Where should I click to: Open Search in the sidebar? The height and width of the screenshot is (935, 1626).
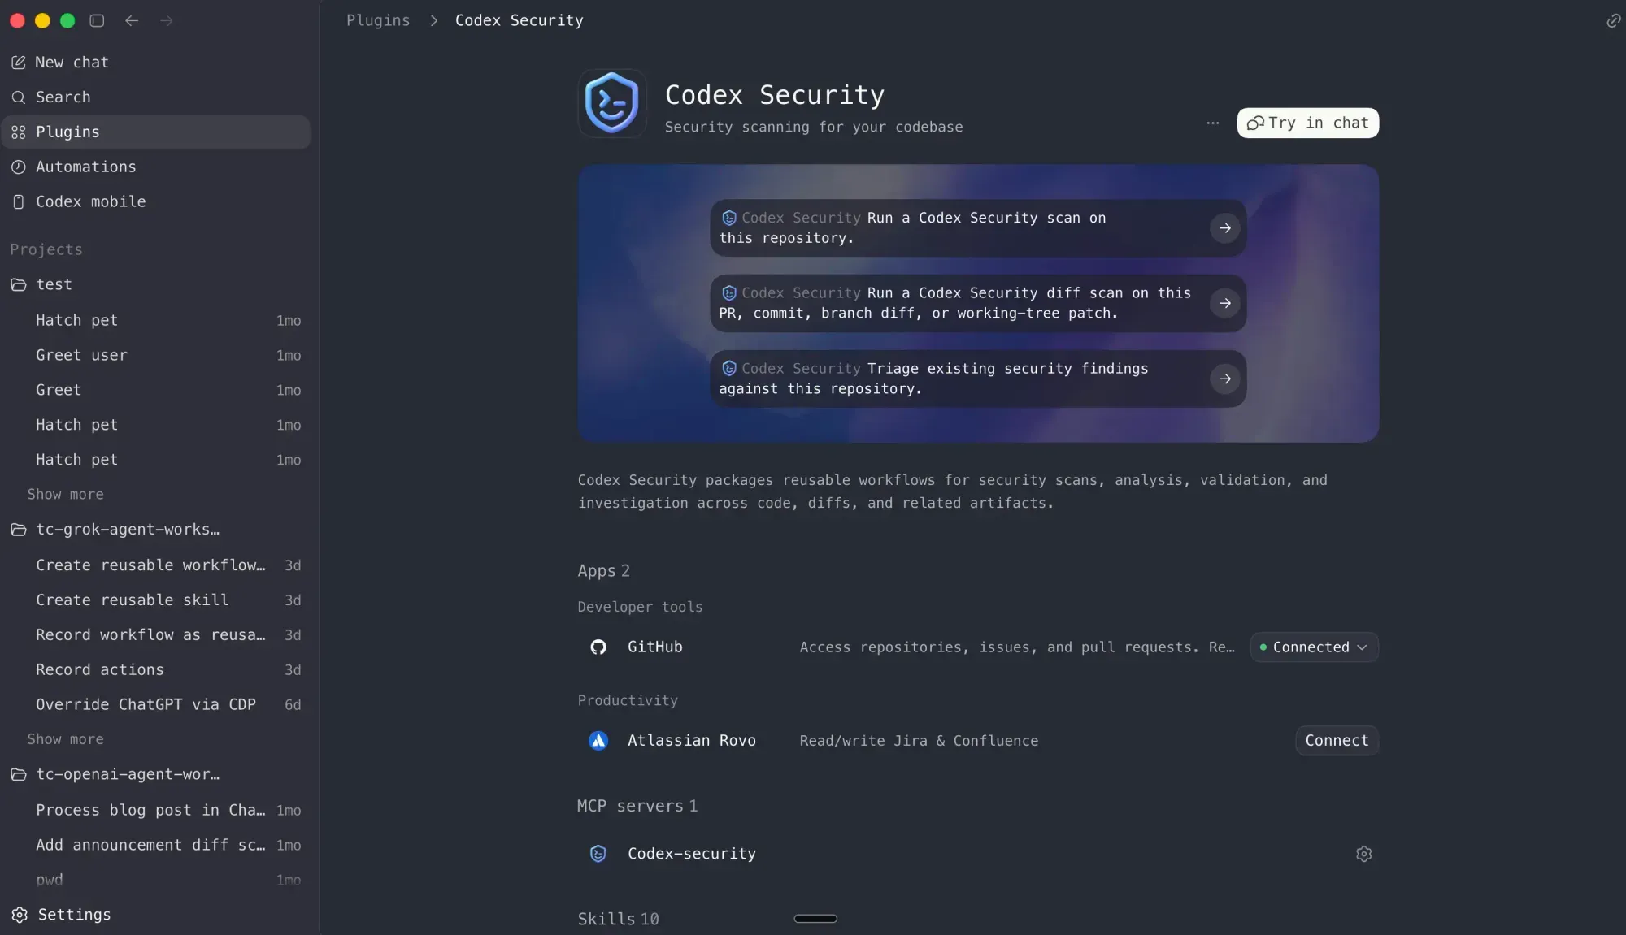click(155, 97)
